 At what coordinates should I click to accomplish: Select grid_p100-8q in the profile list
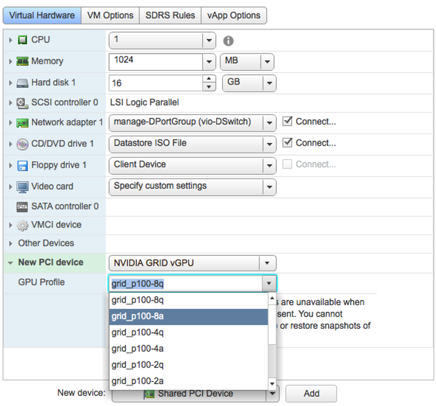click(x=189, y=300)
